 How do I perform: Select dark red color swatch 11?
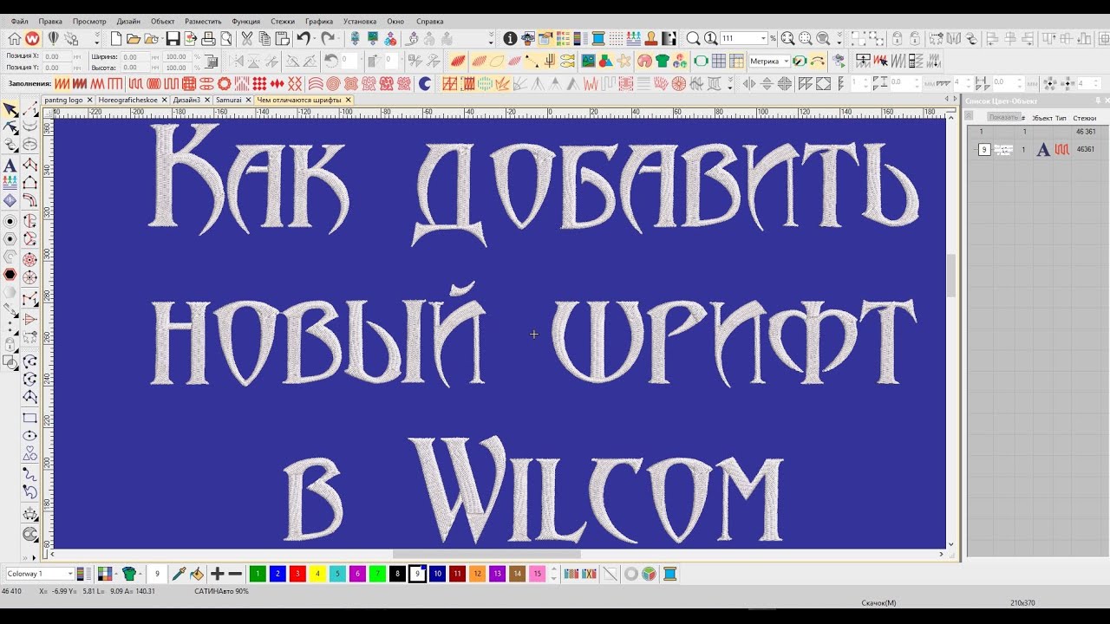tap(457, 574)
